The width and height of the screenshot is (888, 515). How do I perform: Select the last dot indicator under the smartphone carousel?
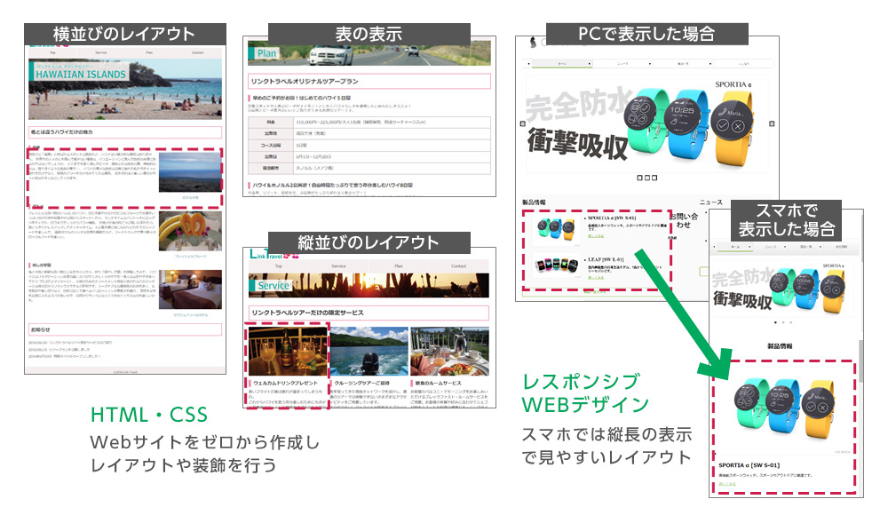790,322
